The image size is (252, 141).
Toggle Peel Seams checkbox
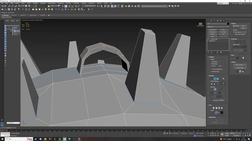pos(214,64)
